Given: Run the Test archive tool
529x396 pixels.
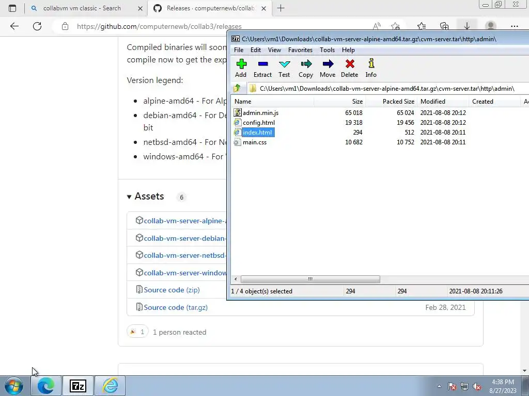Looking at the screenshot, I should coord(284,69).
